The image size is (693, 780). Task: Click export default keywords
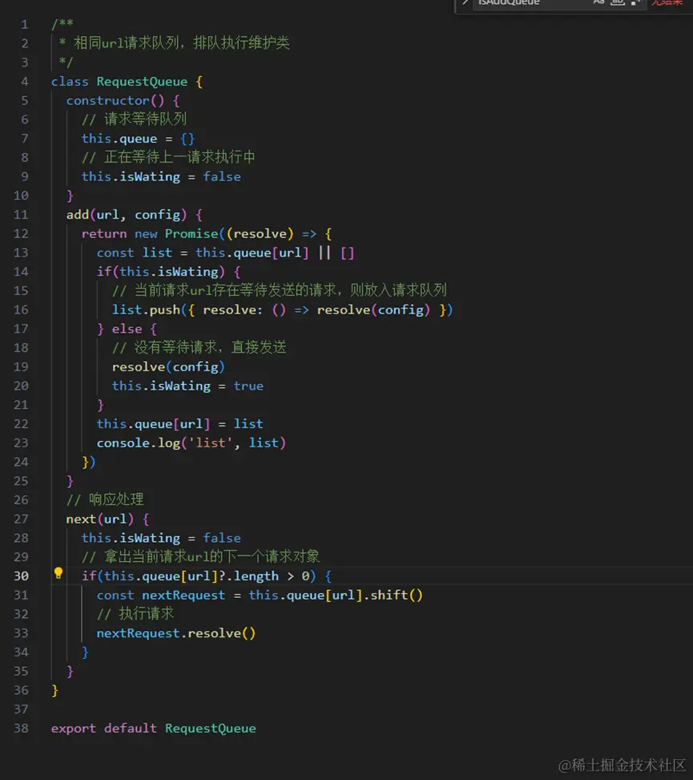tap(104, 728)
